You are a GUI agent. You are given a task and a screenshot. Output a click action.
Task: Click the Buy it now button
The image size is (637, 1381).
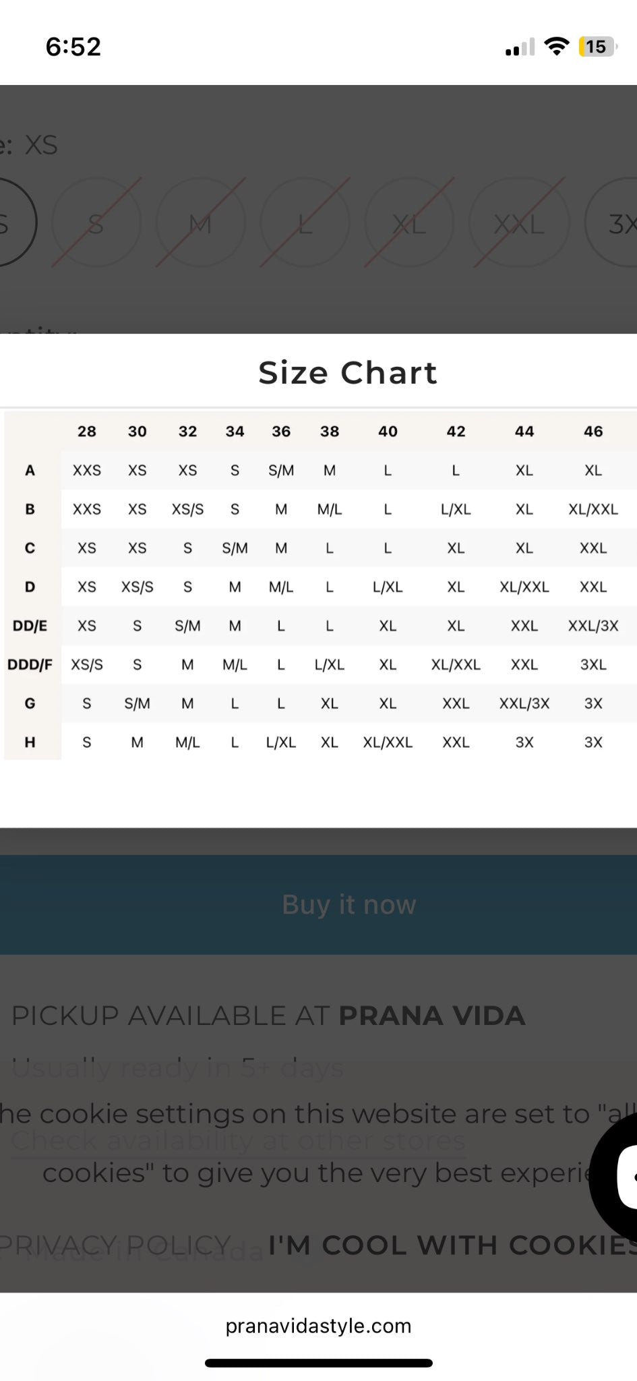click(348, 904)
